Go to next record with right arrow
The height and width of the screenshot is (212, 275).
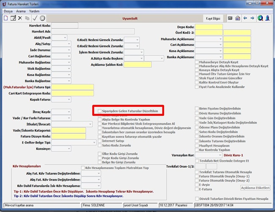tap(253, 18)
